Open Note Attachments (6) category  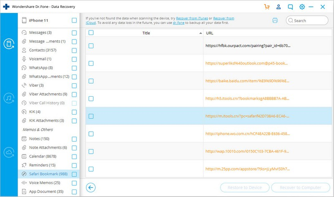pyautogui.click(x=48, y=147)
